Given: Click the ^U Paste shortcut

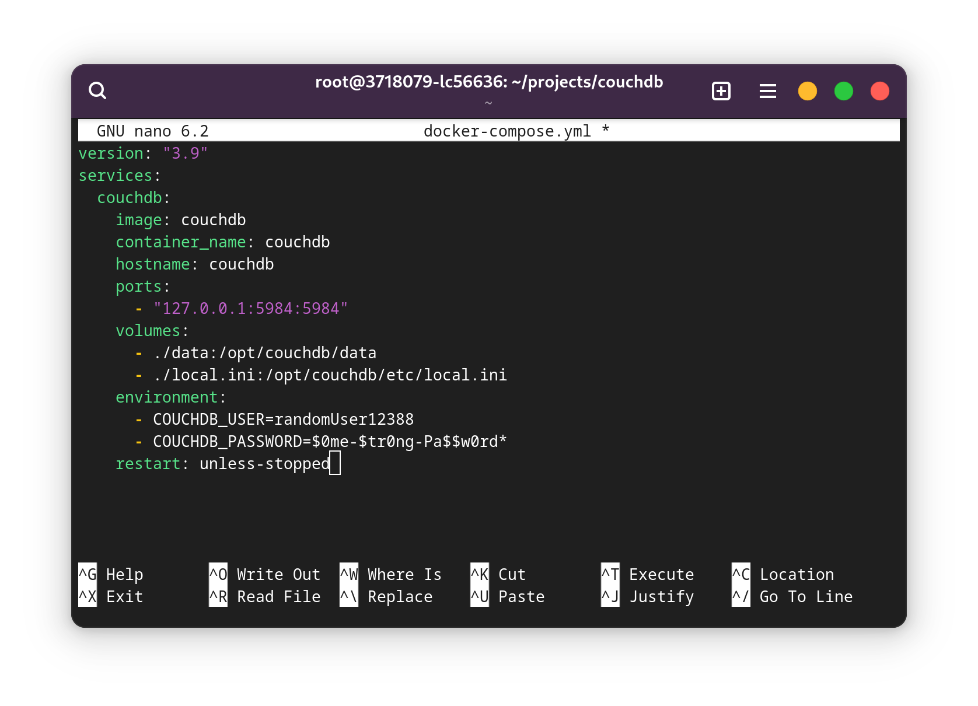Looking at the screenshot, I should (508, 596).
